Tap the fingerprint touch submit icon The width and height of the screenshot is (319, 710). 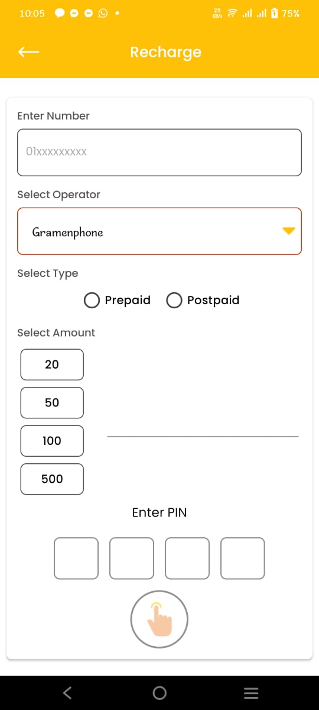coord(159,619)
